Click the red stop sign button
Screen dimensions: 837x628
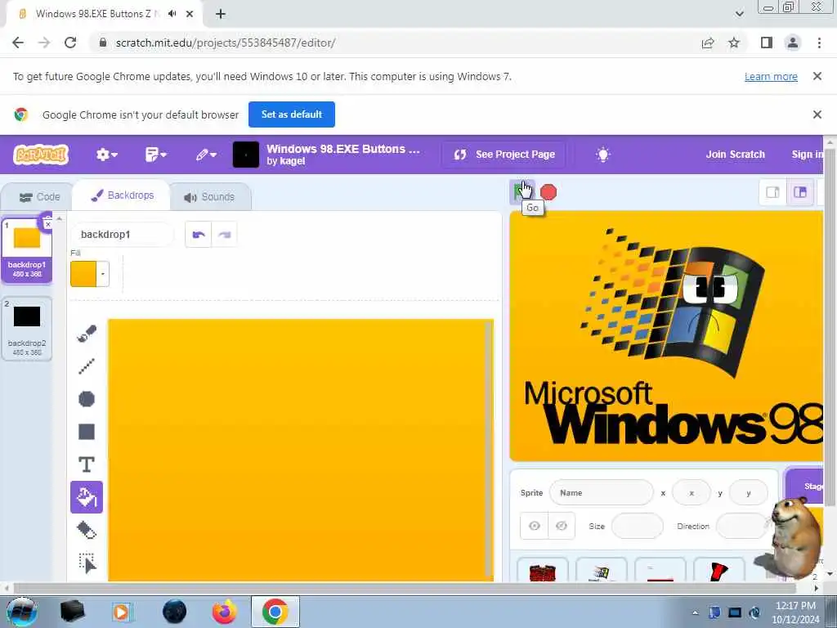click(x=548, y=192)
